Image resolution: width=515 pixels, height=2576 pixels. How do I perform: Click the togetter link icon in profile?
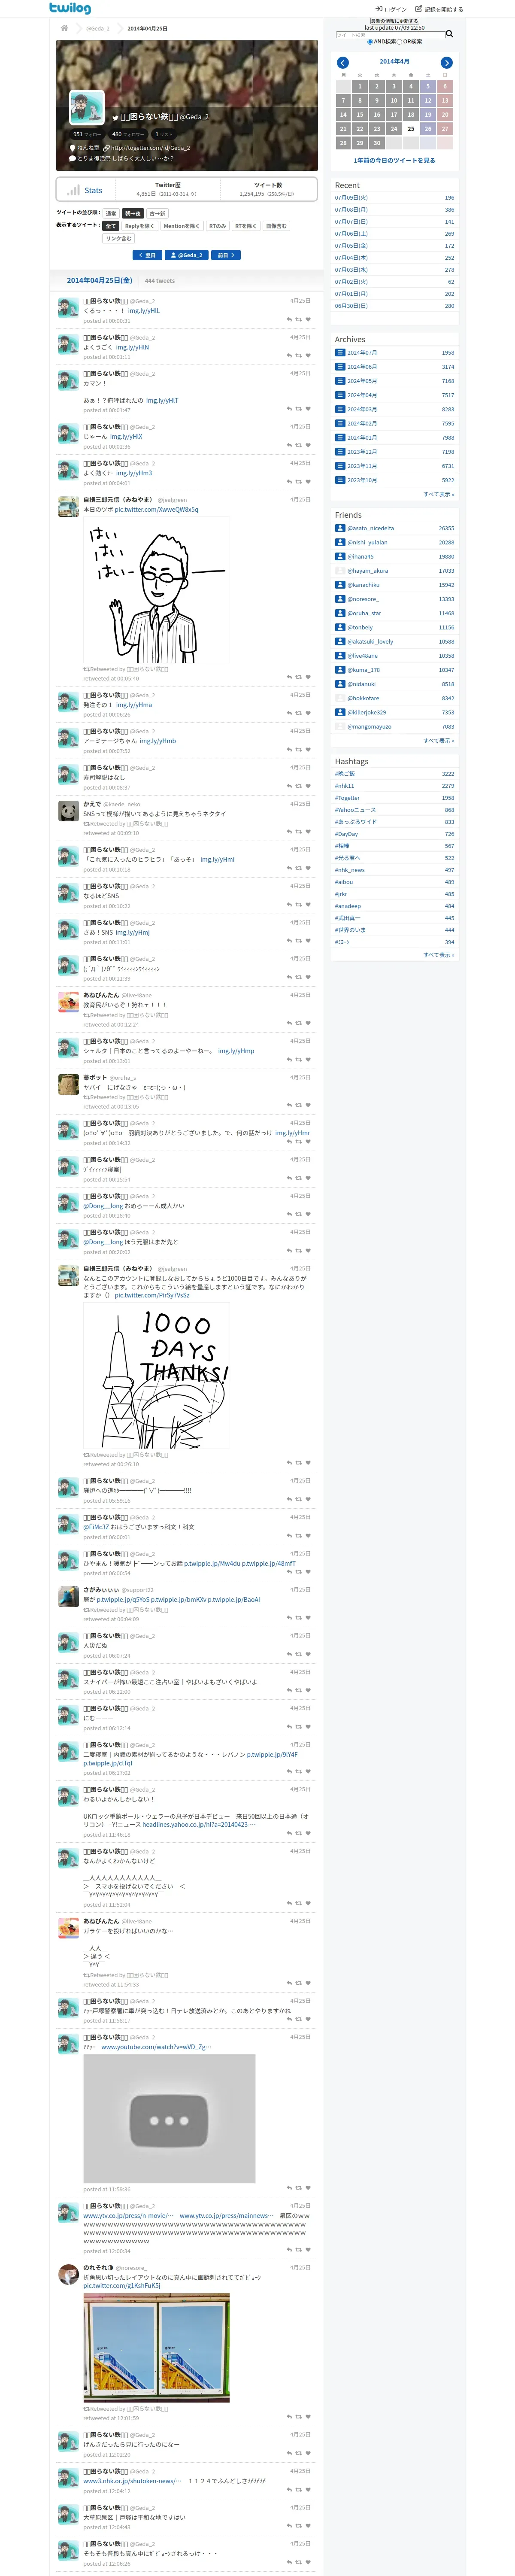coord(107,148)
